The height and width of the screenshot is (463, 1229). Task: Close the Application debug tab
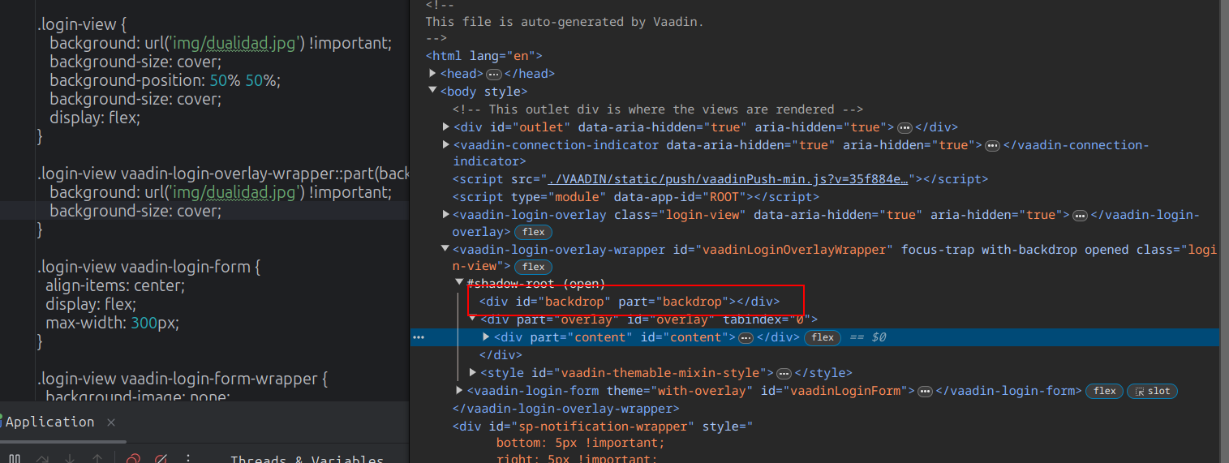coord(111,422)
